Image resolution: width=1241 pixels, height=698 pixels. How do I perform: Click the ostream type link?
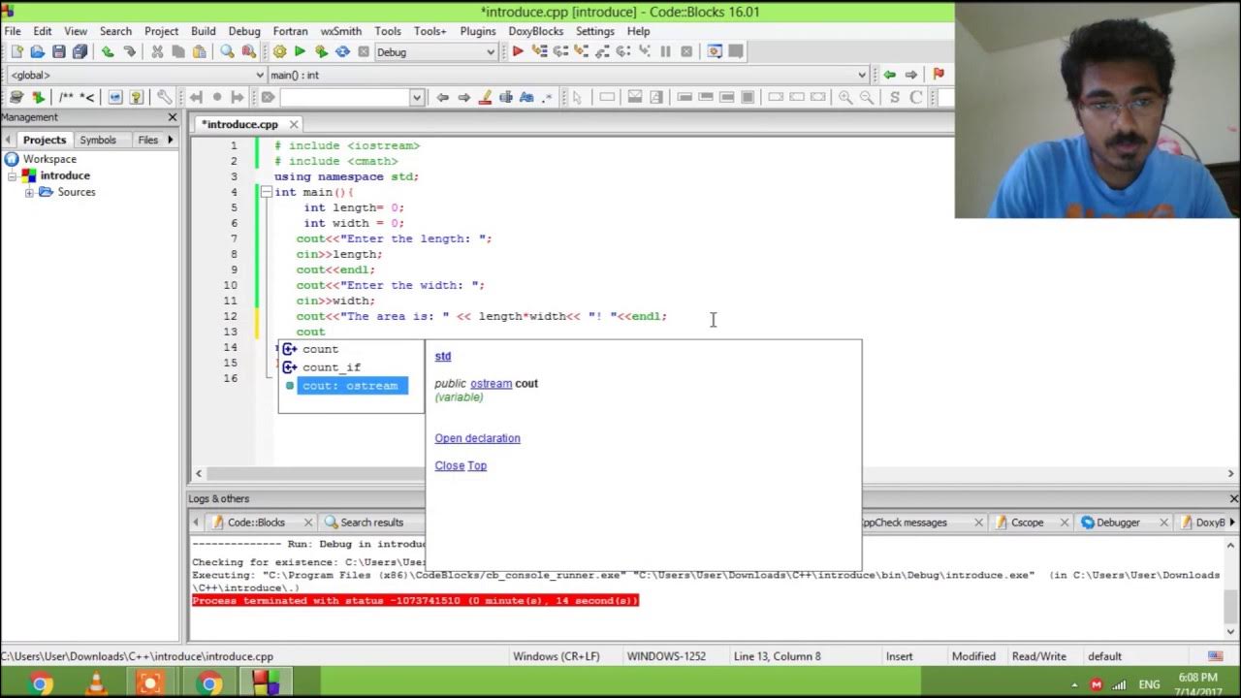pos(491,384)
